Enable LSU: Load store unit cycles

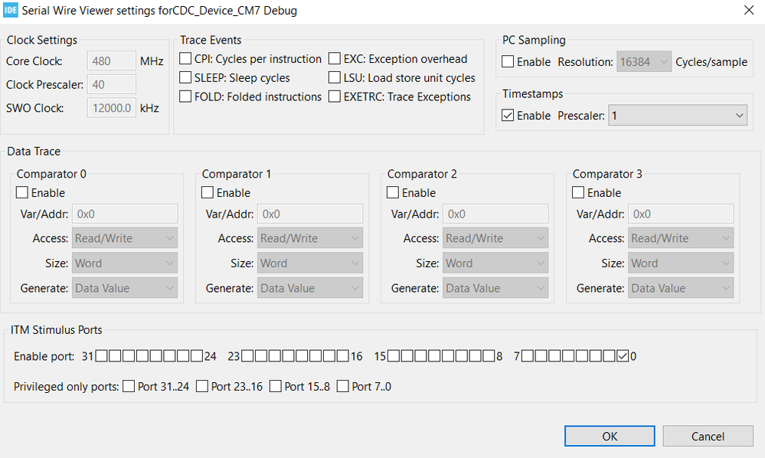[x=334, y=77]
